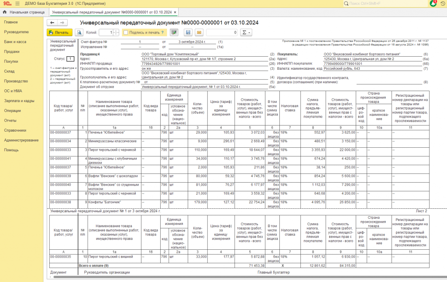Increase number of copies with up arrow
This screenshot has height=282, width=447.
116,31
